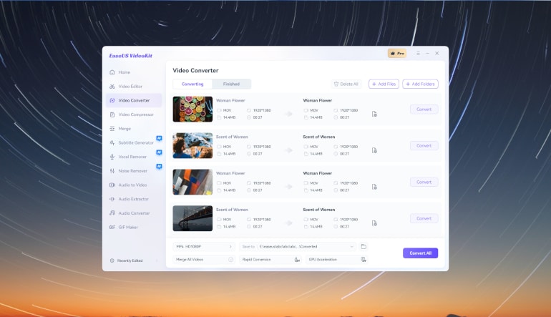Open the Video Compressor icon
Screen dimensions: 551x317
(112, 114)
